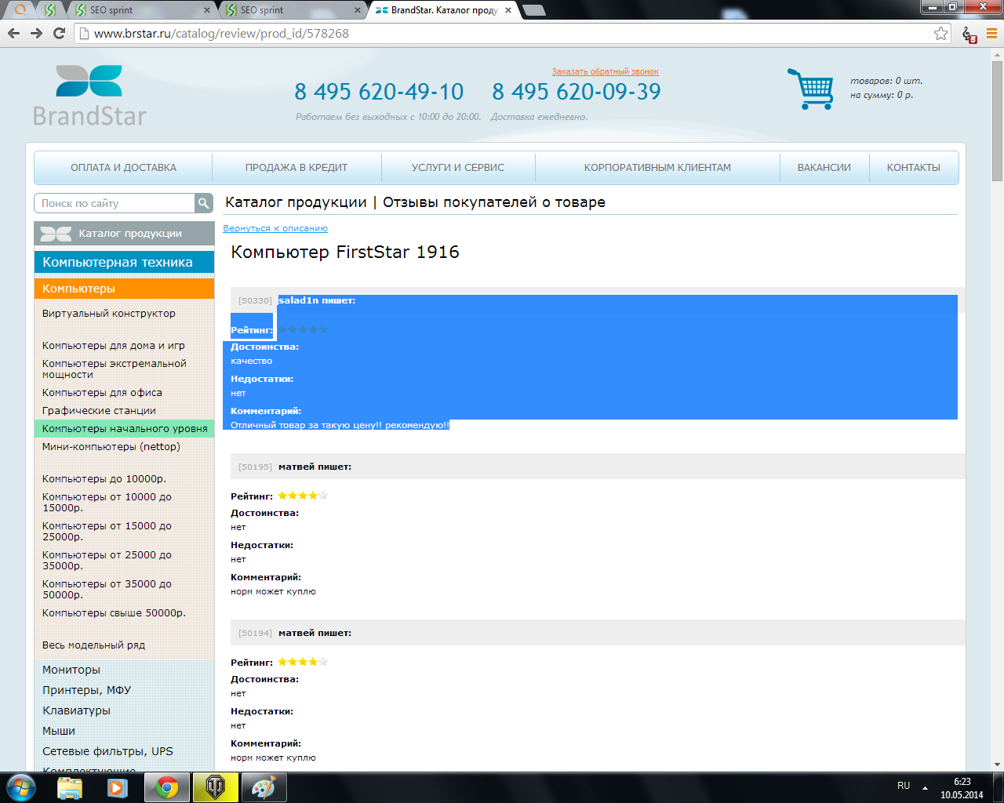
Task: Open ВАКАНСИИ menu item
Action: point(824,168)
